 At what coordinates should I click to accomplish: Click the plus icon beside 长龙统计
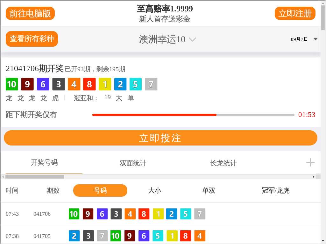tap(310, 163)
